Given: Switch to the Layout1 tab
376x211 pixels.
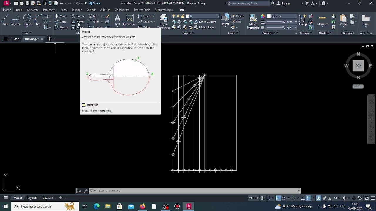Looking at the screenshot, I should (32, 198).
